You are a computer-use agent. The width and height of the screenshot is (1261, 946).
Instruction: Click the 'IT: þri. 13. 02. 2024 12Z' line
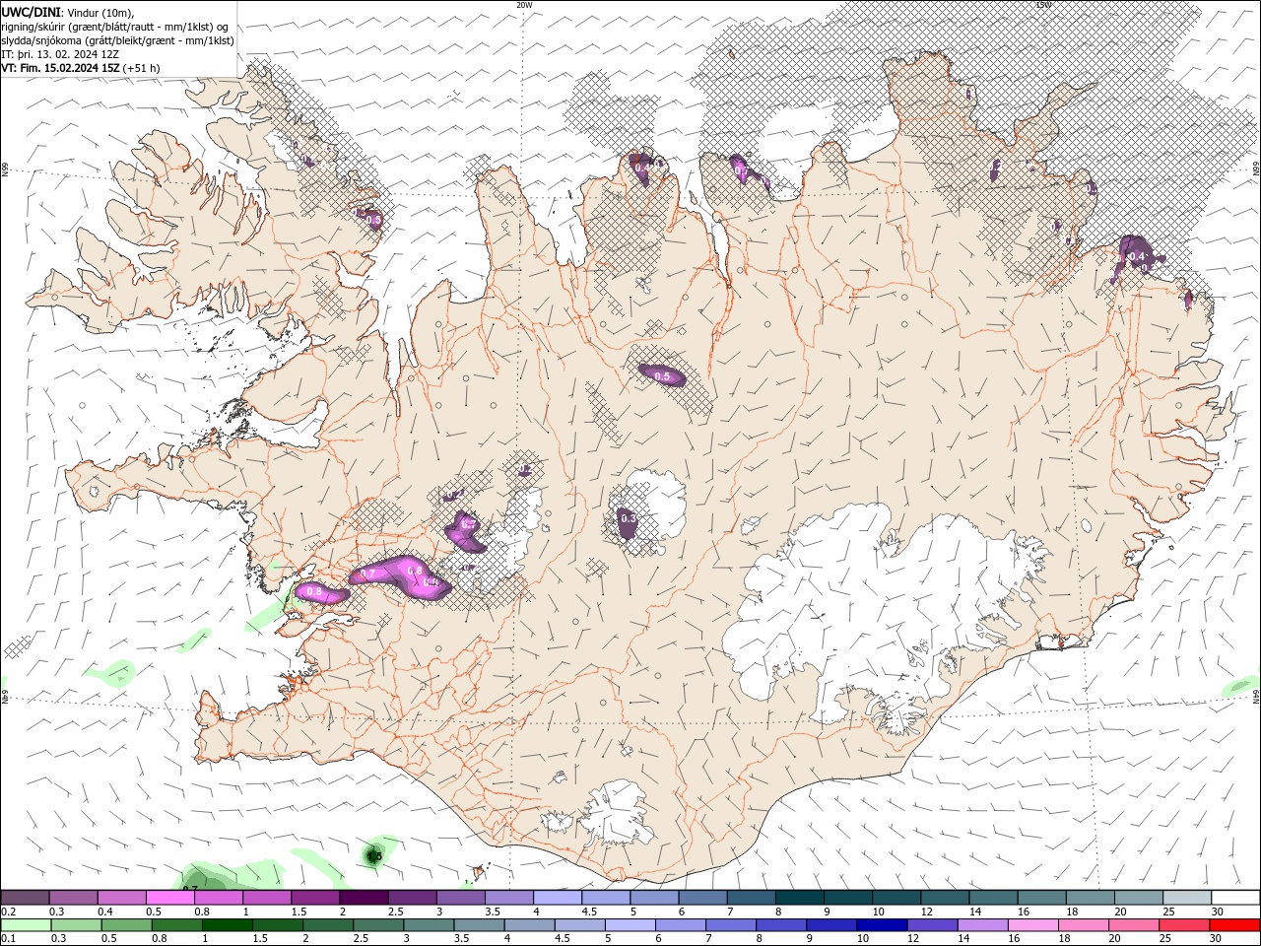point(60,54)
